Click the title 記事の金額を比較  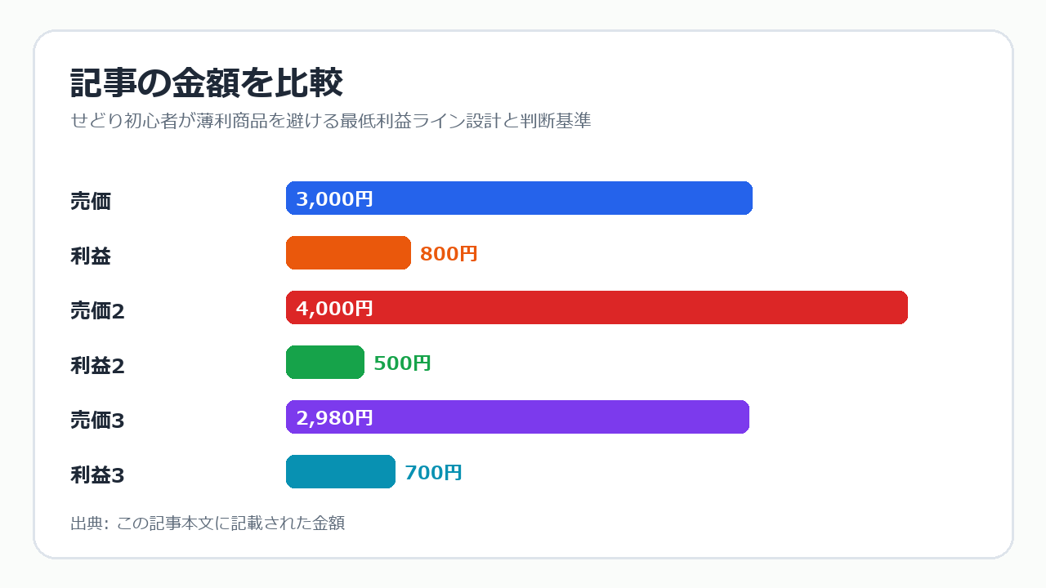tap(207, 83)
